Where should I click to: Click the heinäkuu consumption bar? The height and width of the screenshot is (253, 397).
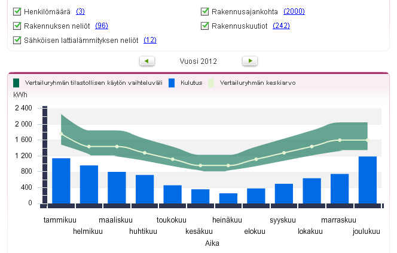(228, 199)
